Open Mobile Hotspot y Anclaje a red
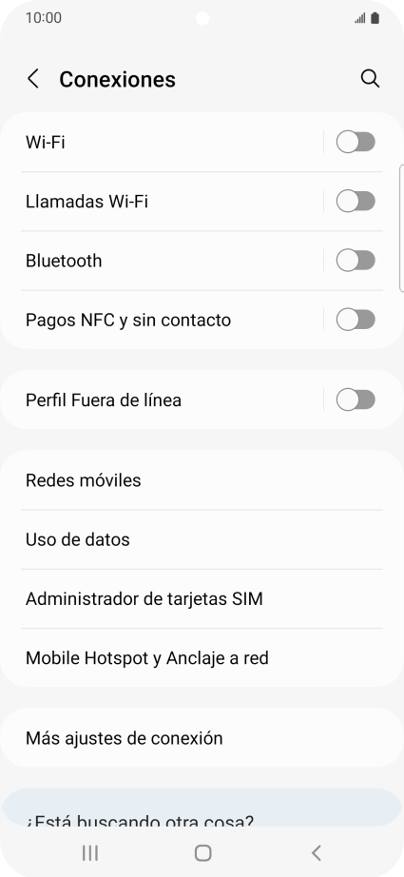This screenshot has width=404, height=877. pos(202,658)
